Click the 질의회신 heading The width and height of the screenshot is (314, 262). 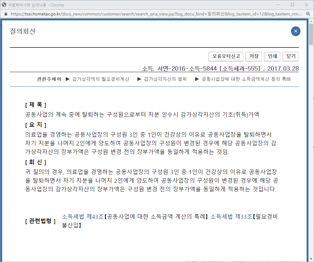[x=23, y=31]
